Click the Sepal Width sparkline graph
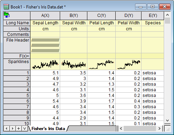Screen dimensions: 174x135 pos(74,65)
